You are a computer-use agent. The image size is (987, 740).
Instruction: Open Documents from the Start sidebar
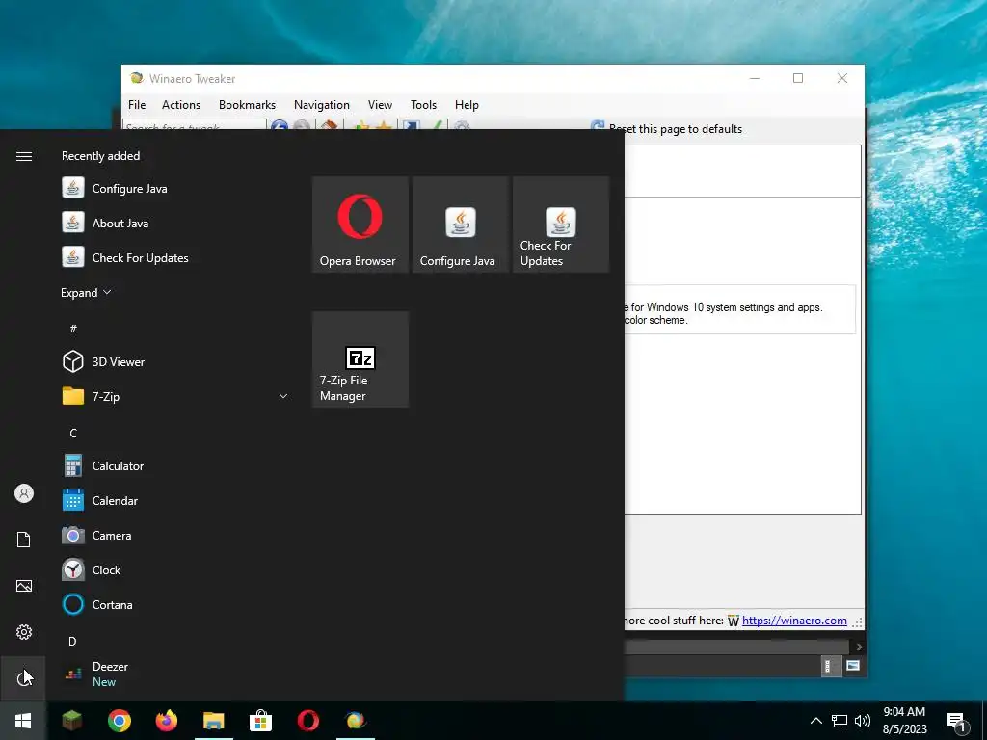tap(23, 540)
